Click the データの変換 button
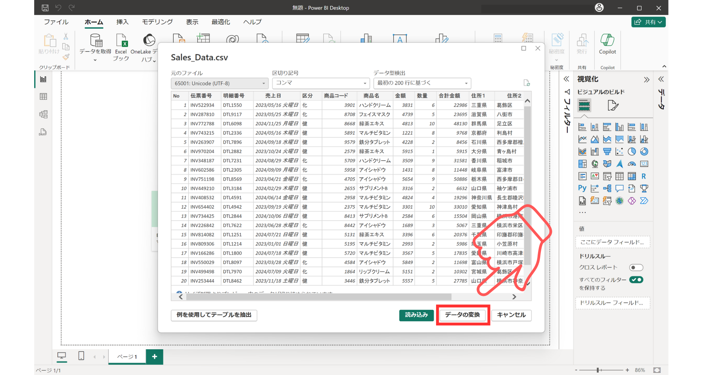The width and height of the screenshot is (706, 375). point(463,315)
